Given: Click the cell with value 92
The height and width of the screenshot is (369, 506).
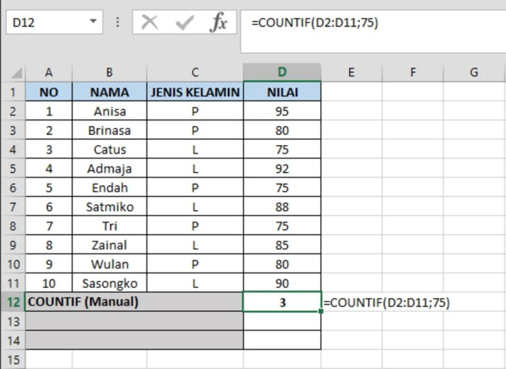Looking at the screenshot, I should click(283, 168).
